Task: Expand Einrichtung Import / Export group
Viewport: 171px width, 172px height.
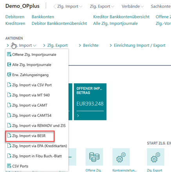Action: coord(137,45)
